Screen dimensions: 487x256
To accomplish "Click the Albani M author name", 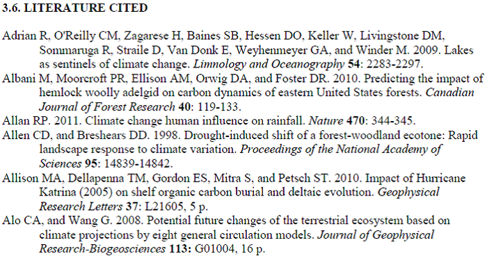I will tap(27, 79).
